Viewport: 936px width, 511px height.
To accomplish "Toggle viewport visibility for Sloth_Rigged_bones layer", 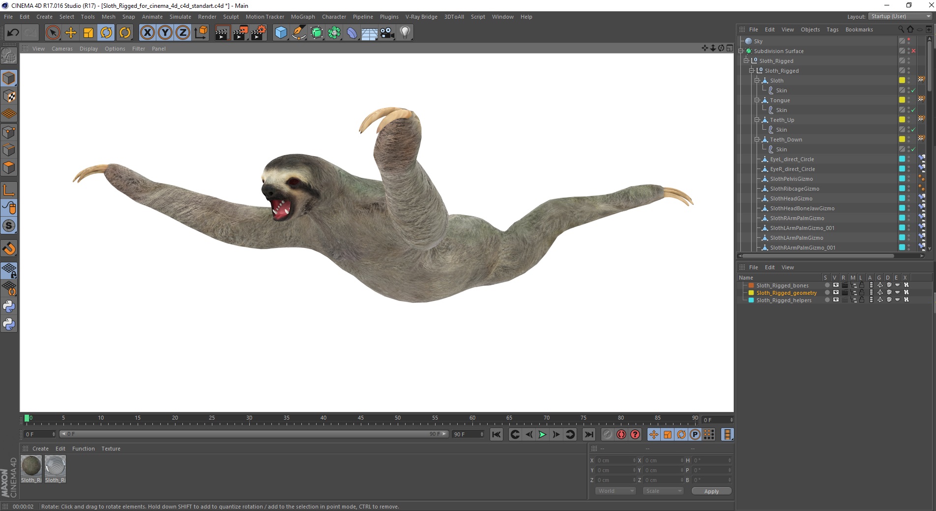I will click(x=836, y=285).
